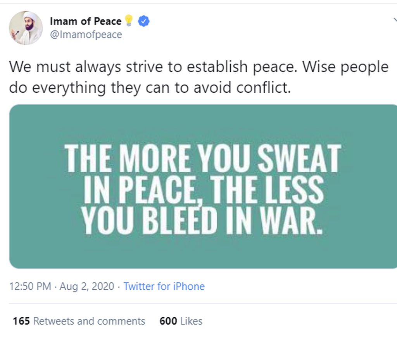Open the Imam of Peace profile avatar
Screen dimensions: 397x337
click(x=26, y=28)
